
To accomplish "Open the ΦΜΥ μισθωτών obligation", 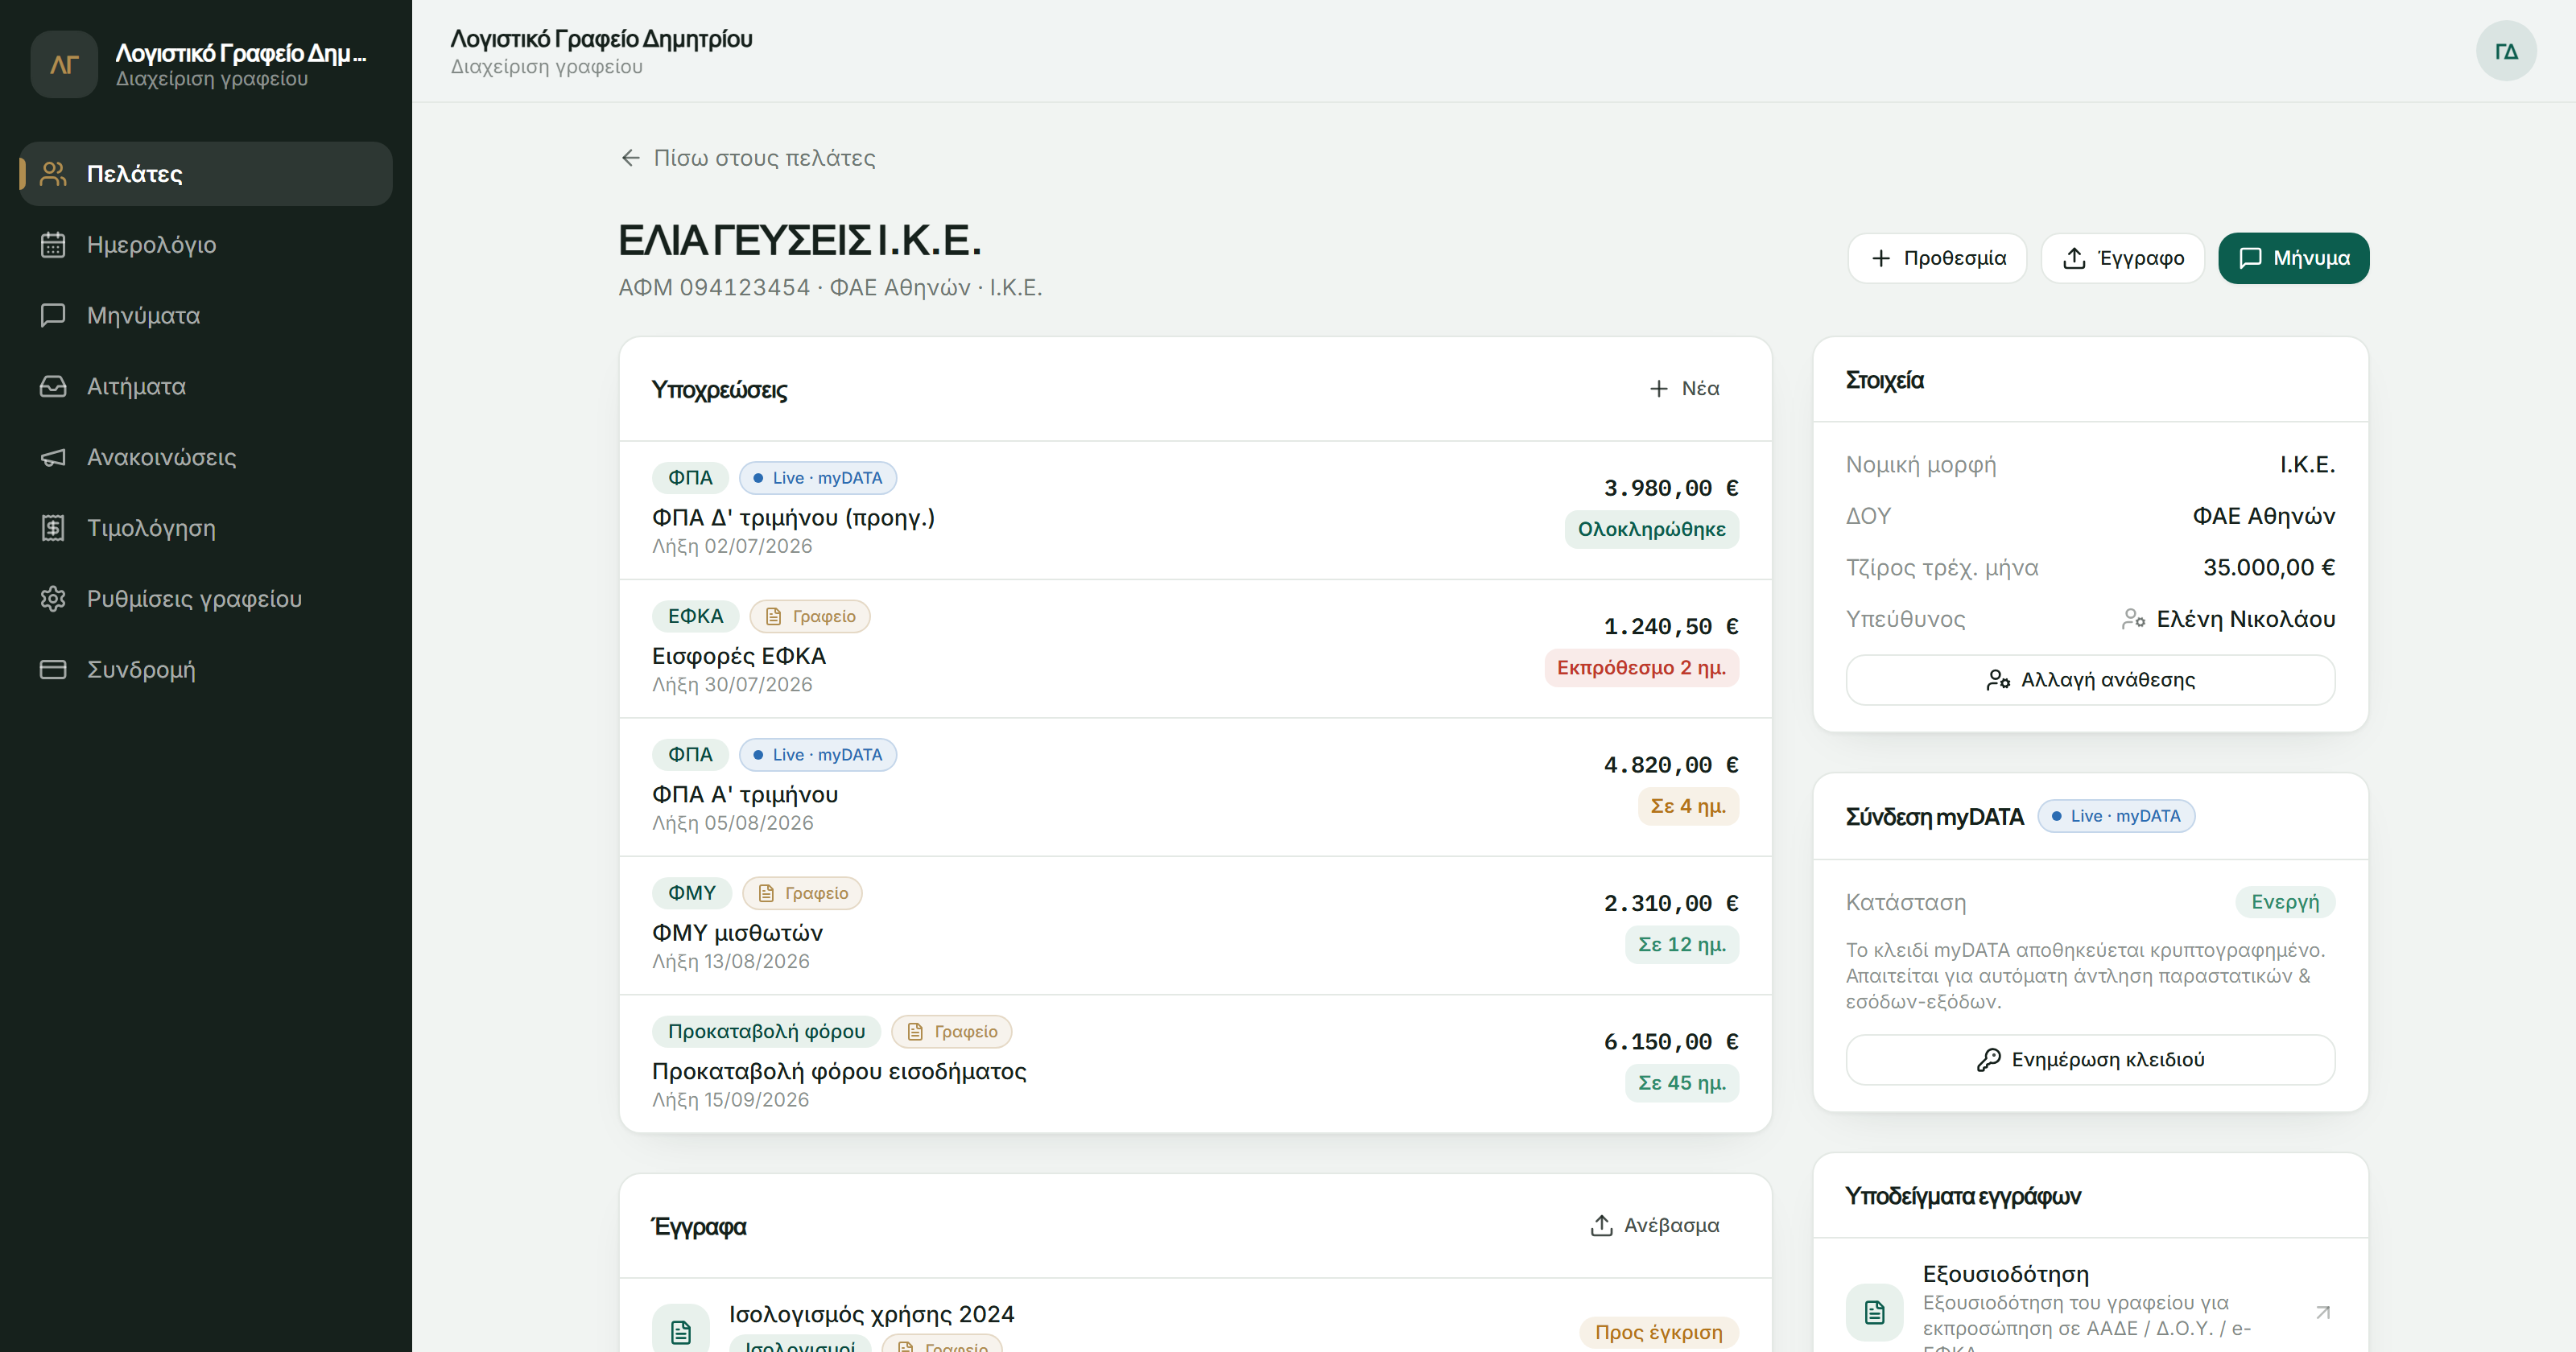I will pos(1195,925).
